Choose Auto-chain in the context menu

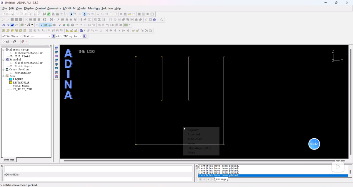pos(195,139)
